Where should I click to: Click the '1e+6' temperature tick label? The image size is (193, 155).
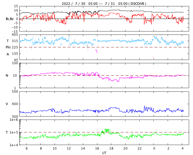click(14, 120)
